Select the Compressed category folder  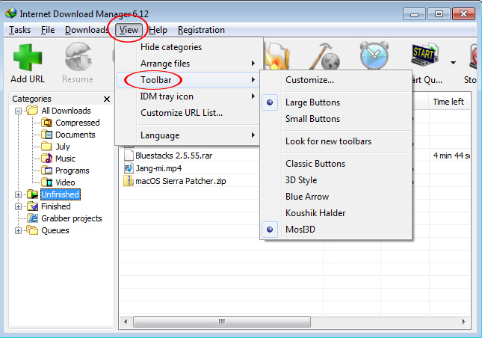(77, 123)
